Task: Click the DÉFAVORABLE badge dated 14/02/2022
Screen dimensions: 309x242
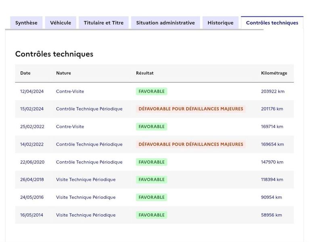Action: [191, 144]
